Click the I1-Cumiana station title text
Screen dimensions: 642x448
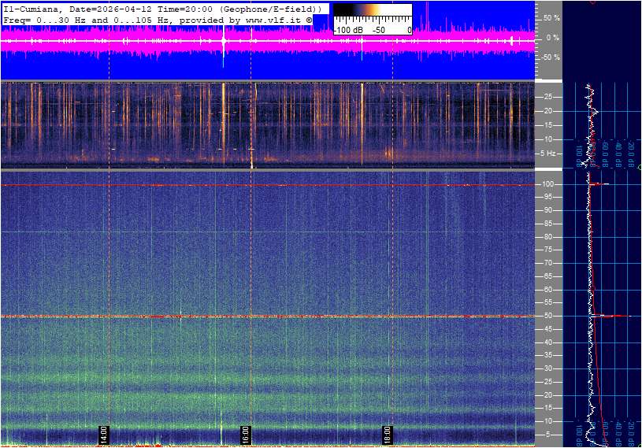pyautogui.click(x=32, y=8)
